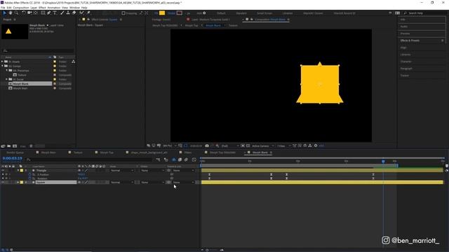Image resolution: width=449 pixels, height=252 pixels.
Task: Open the Layer menu
Action: coord(34,8)
